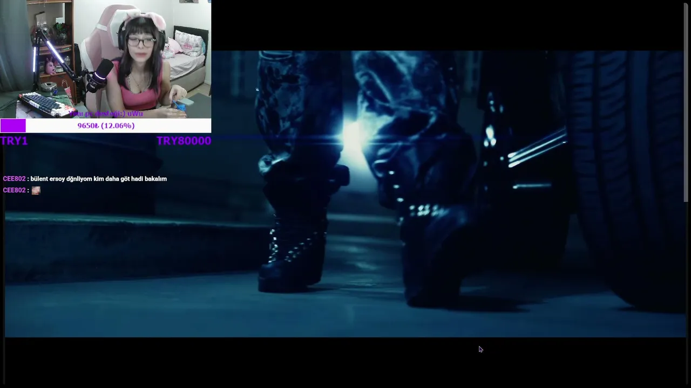Click the CEE802 username on the text message

(14, 179)
